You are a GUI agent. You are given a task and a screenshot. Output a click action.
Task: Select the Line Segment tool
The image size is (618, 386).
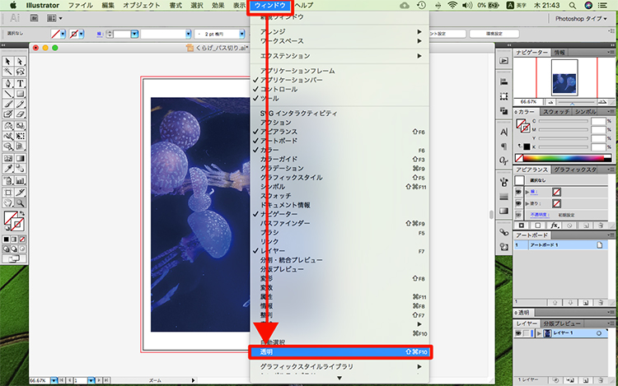[7, 94]
